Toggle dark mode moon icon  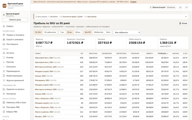click(x=180, y=7)
